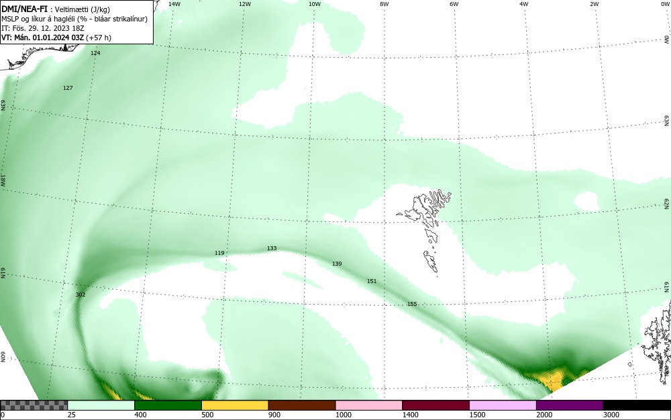Image resolution: width=671 pixels, height=420 pixels.
Task: Click the map value "151"
Action: point(372,281)
